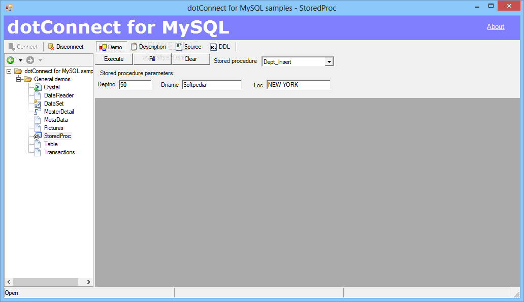Open the About link
524x302 pixels.
click(495, 27)
